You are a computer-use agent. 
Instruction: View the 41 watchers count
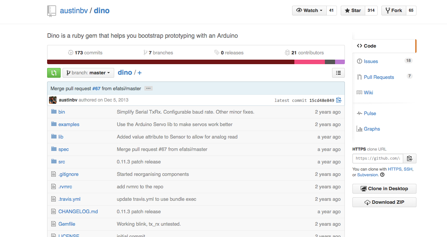331,11
